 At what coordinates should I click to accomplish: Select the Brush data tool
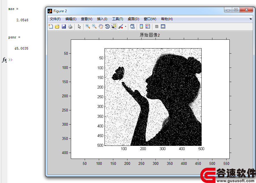(121, 26)
